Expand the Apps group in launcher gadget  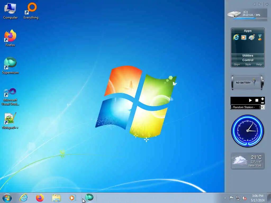coord(248,31)
